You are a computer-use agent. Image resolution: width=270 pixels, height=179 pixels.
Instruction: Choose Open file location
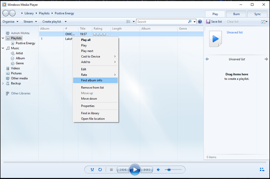pyautogui.click(x=96, y=119)
